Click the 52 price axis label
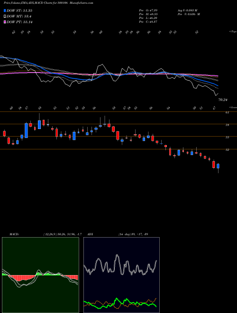 point(227,150)
